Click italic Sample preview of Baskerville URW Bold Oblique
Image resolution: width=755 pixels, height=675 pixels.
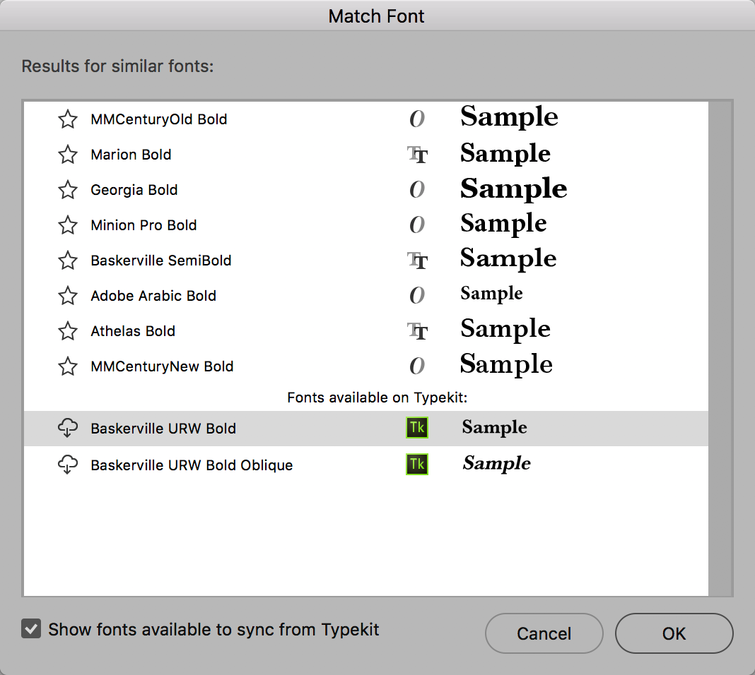497,464
